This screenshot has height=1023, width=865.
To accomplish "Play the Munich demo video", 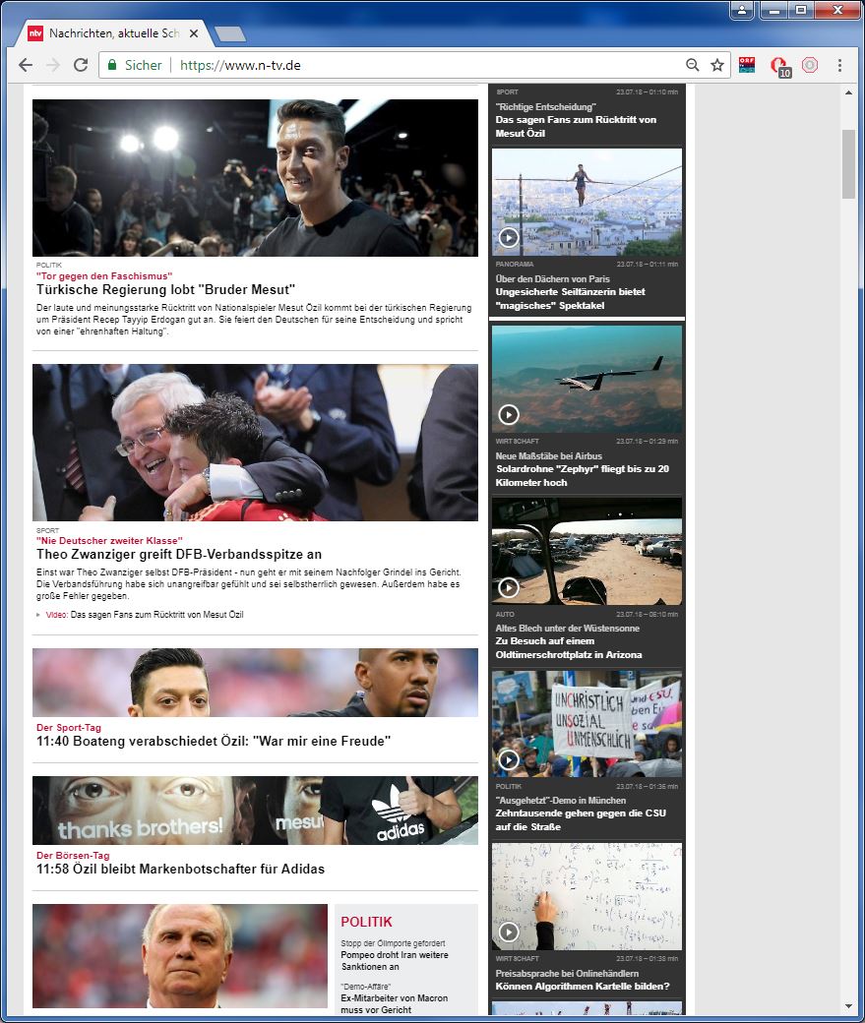I will pos(509,759).
